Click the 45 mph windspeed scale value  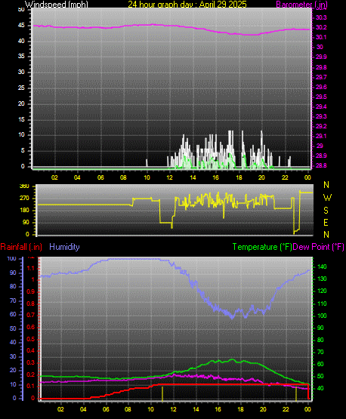(x=21, y=26)
